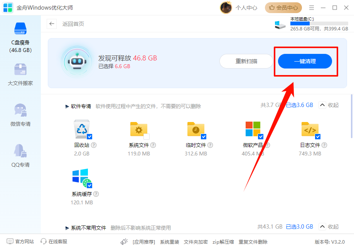This screenshot has width=354, height=249.
Task: Click the 120.1 MB size value
Action: [x=82, y=202]
